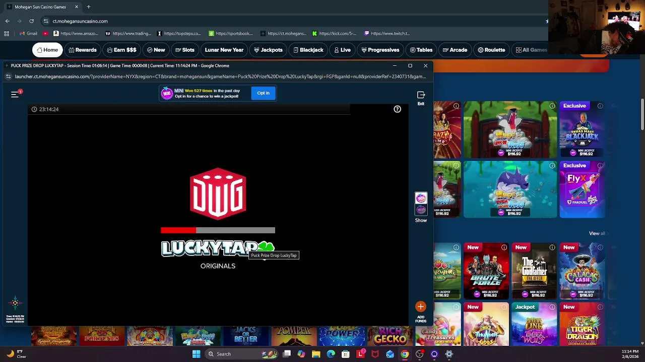Select the Progressives nav tab
Screen dimensions: 645x362
pos(380,50)
